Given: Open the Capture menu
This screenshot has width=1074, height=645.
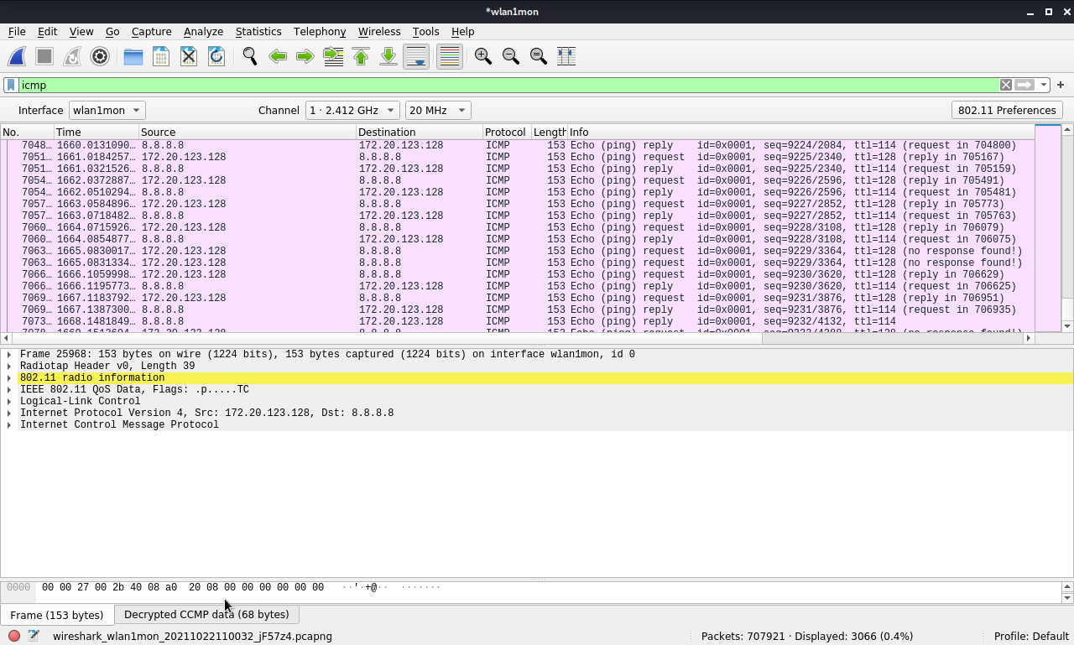Looking at the screenshot, I should [152, 31].
